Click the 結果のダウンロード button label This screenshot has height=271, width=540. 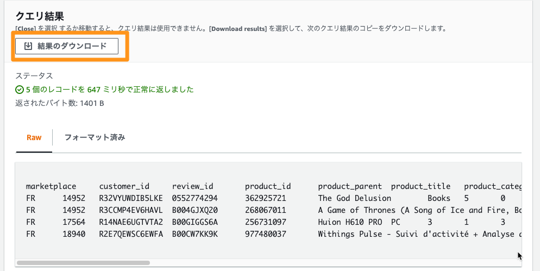tap(72, 46)
